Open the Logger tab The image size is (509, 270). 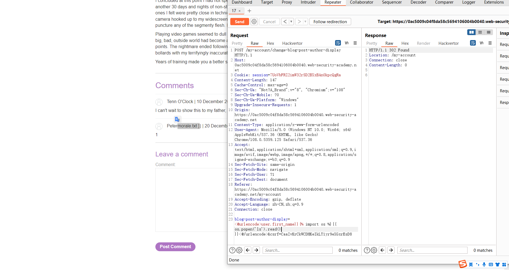469,2
